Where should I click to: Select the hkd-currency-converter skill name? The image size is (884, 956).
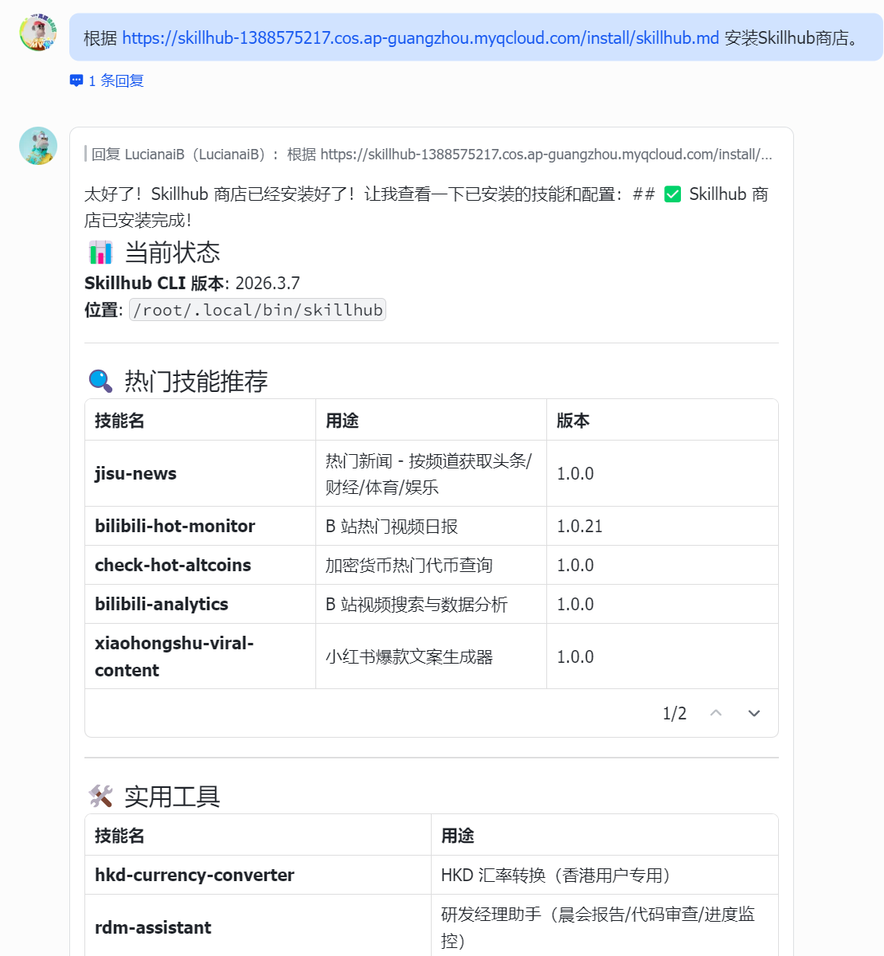[x=194, y=875]
